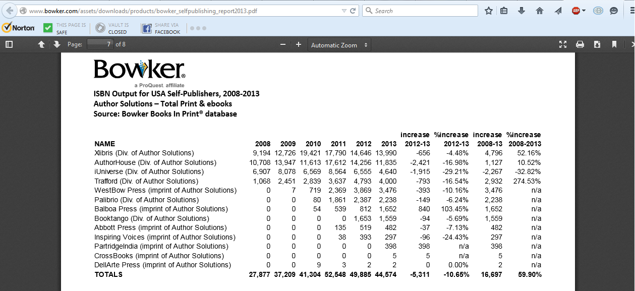This screenshot has height=291, width=635.
Task: Open the URL history dropdown arrow
Action: coord(344,11)
